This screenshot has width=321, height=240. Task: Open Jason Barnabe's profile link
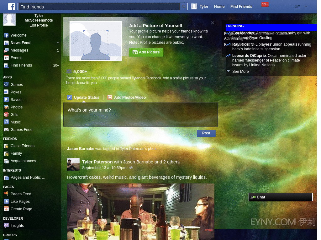tap(81, 148)
